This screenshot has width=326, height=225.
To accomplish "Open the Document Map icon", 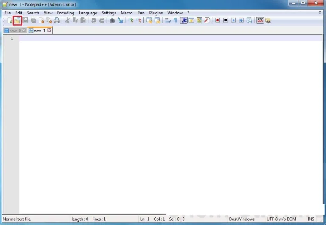I will point(199,20).
